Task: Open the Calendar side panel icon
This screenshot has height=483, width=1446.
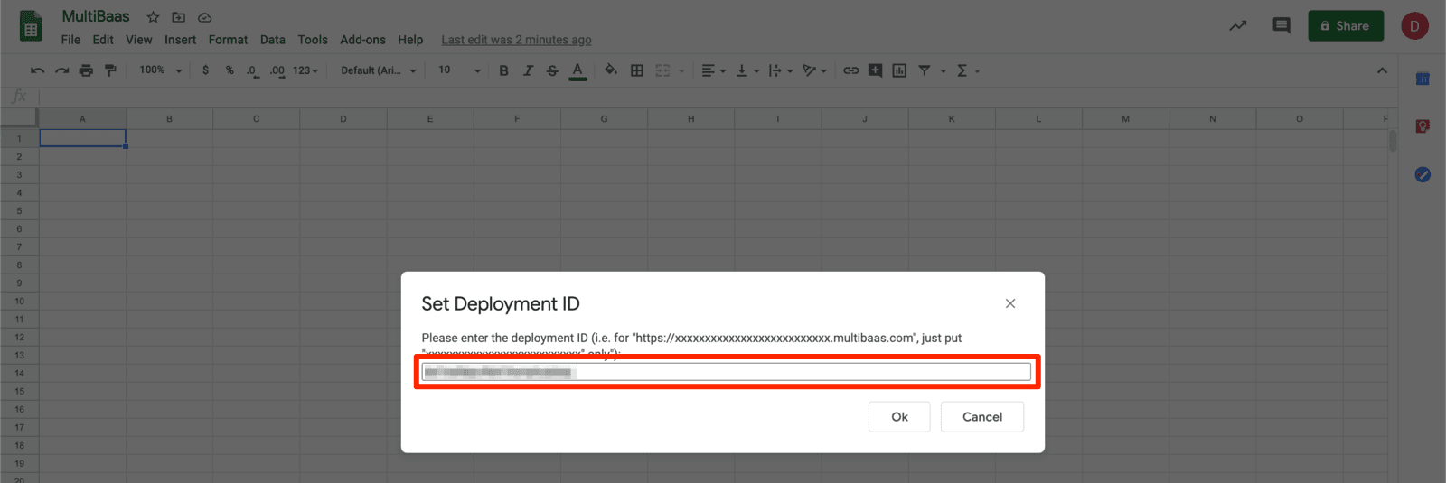Action: [1423, 79]
